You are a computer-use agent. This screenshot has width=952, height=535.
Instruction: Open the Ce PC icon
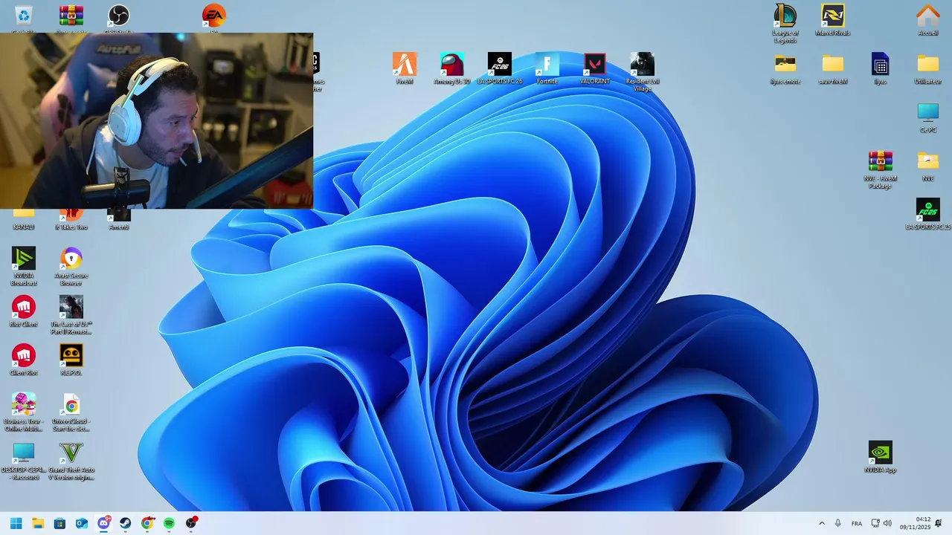click(x=928, y=117)
